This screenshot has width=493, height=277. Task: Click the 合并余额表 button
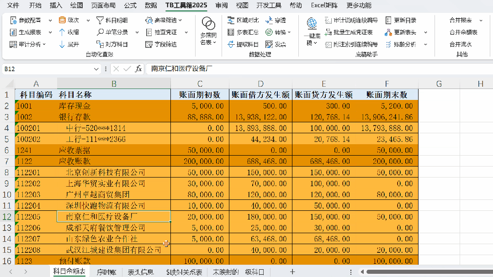[x=463, y=32]
